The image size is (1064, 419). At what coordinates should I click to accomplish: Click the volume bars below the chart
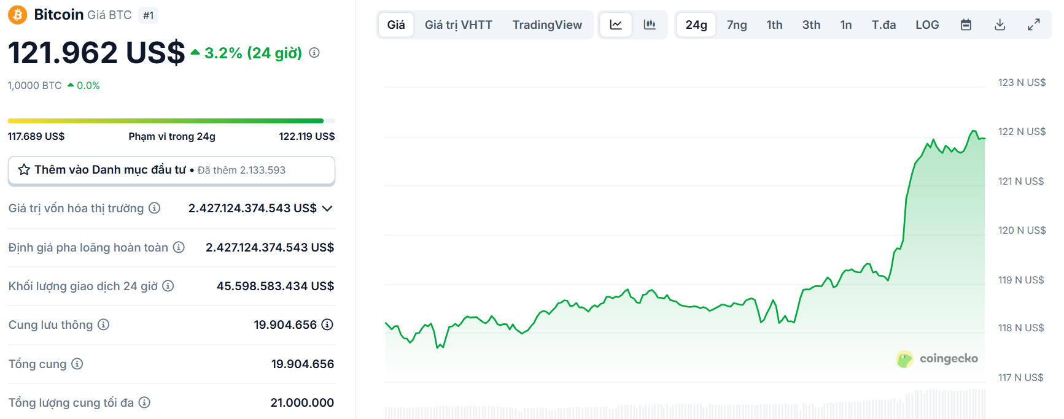[685, 405]
